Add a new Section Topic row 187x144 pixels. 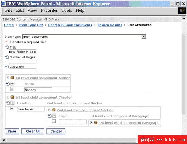coord(54,116)
